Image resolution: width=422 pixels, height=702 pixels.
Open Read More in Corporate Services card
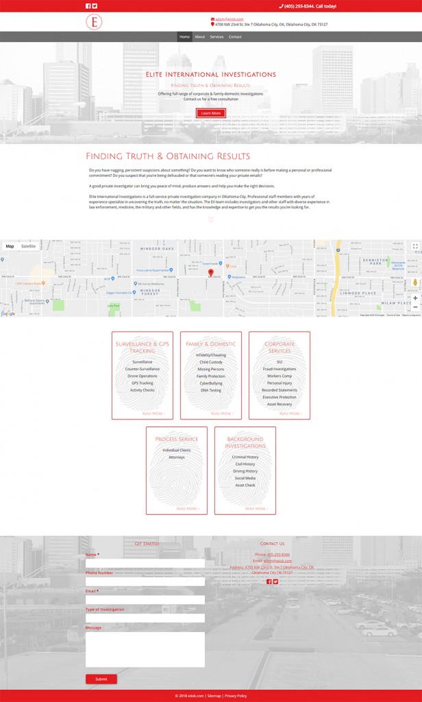tap(290, 413)
